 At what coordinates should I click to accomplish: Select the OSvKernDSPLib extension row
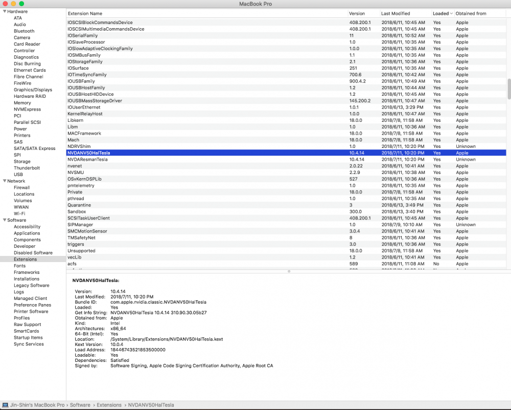coord(286,179)
